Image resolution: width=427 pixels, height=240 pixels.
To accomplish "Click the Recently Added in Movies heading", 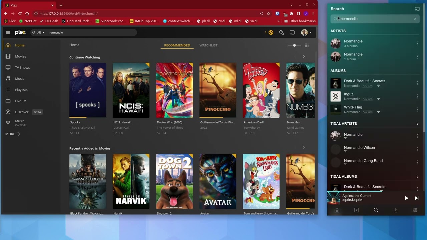I will pos(90,148).
